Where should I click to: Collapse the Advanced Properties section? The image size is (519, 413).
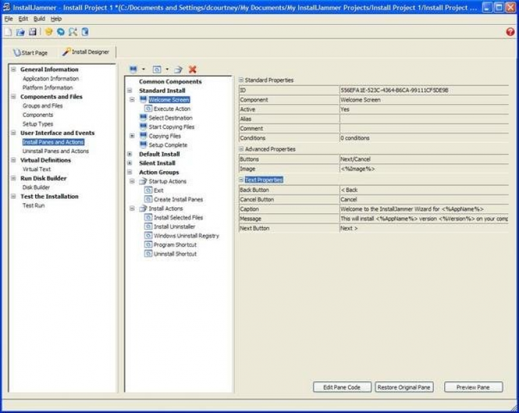241,149
